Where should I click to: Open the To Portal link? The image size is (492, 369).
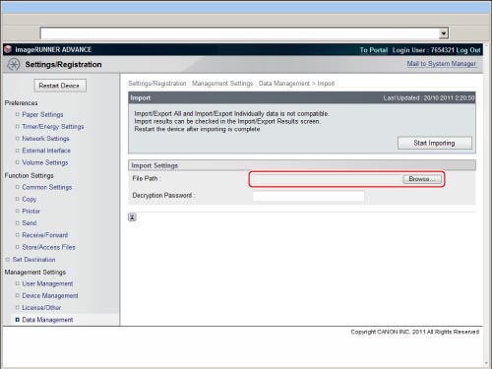pos(374,50)
